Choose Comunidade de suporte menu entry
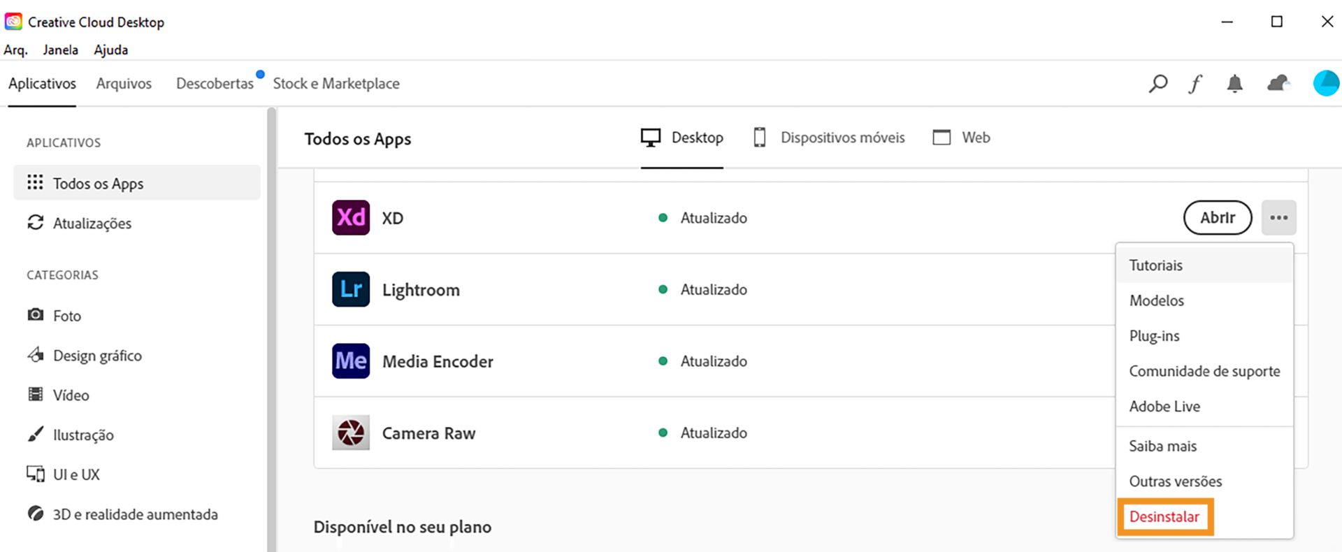1342x552 pixels. coord(1205,371)
